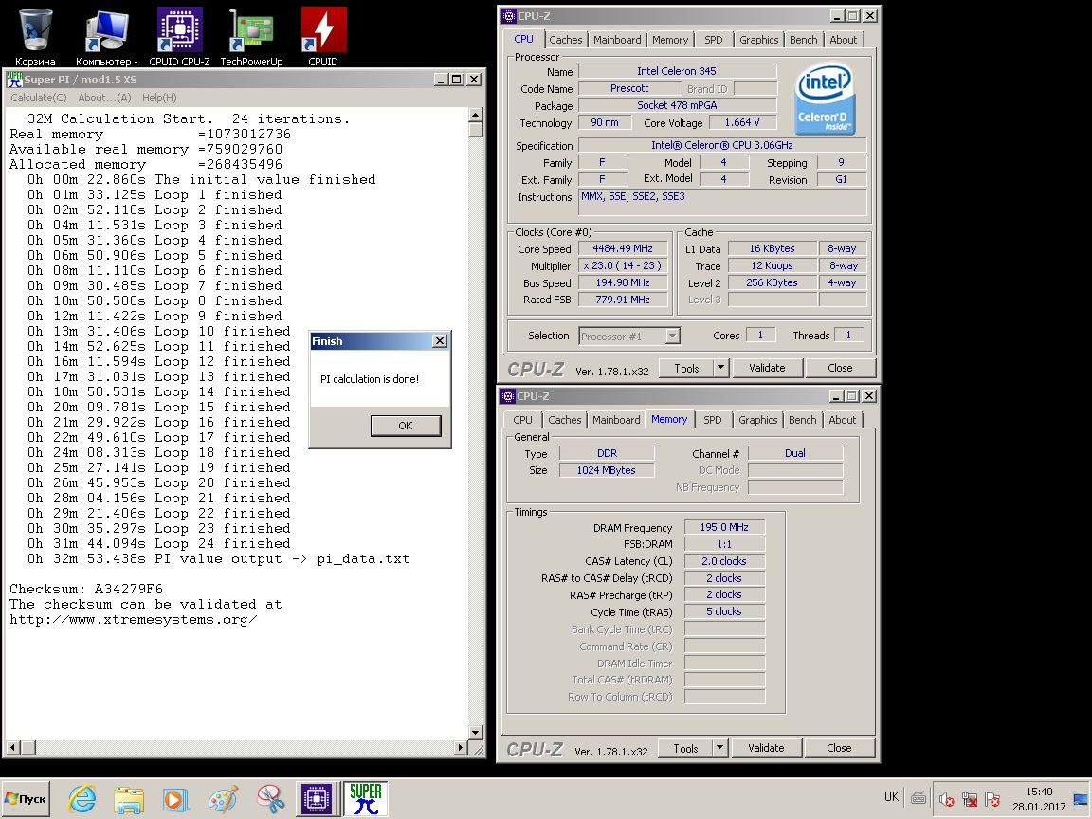Open the Calculate(C) menu in Super PI
This screenshot has height=819, width=1092.
[39, 98]
